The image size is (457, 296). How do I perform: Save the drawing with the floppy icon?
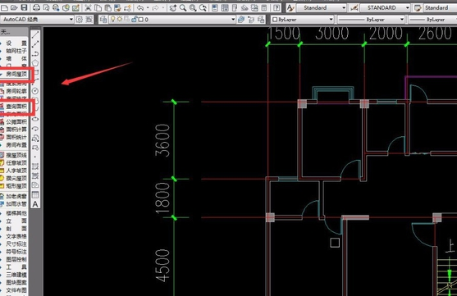pos(24,8)
